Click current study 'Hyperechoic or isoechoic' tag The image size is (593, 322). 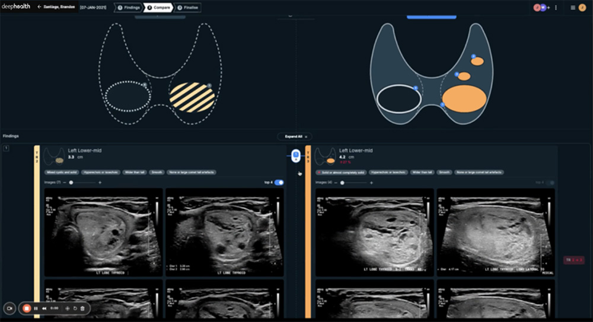click(x=388, y=172)
